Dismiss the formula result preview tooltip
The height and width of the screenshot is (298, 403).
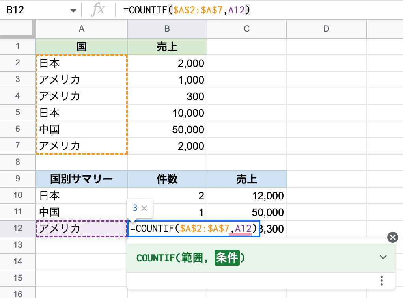[144, 208]
